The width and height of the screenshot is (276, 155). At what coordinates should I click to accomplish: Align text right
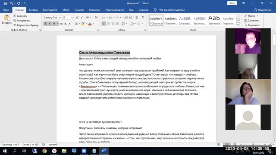(x=113, y=24)
